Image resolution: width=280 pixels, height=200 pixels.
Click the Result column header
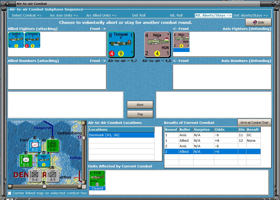tap(253, 129)
